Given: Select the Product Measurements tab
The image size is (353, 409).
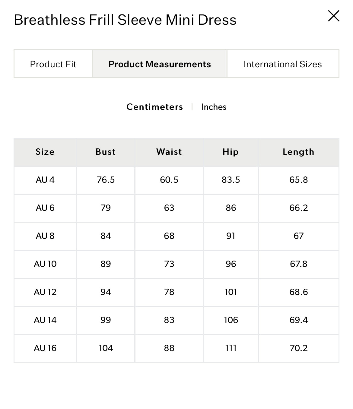Looking at the screenshot, I should pos(160,64).
